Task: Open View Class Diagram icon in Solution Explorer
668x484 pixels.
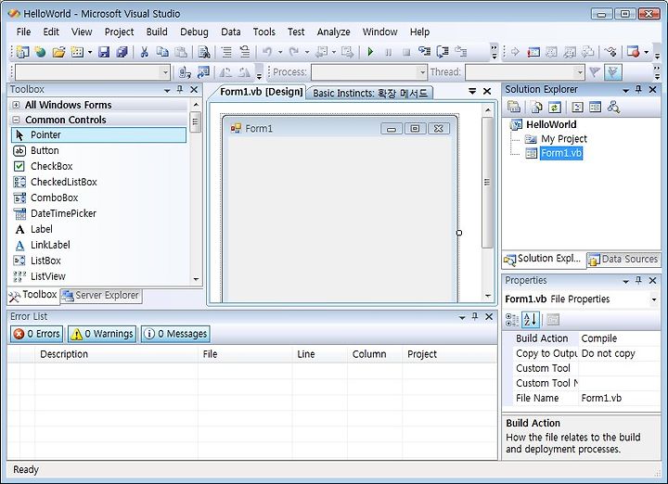Action: pos(613,107)
